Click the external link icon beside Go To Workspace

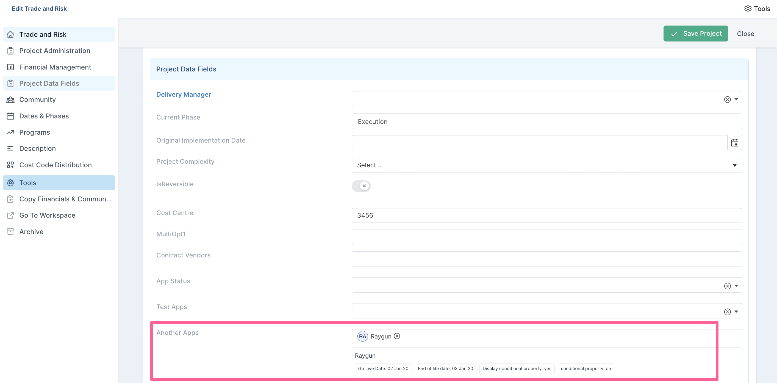[10, 215]
